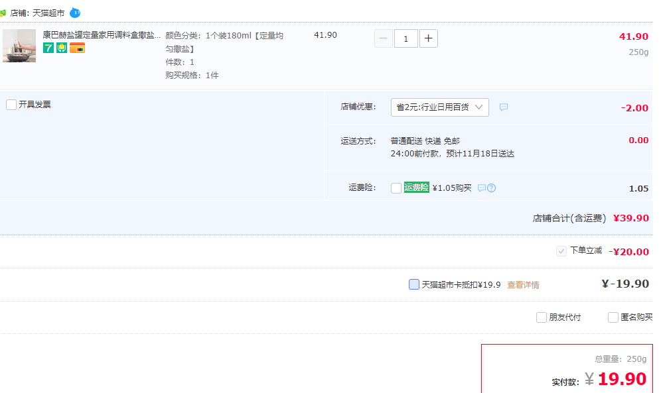Image resolution: width=659 pixels, height=393 pixels.
Task: Click the green 7-day return badge
Action: (x=48, y=48)
